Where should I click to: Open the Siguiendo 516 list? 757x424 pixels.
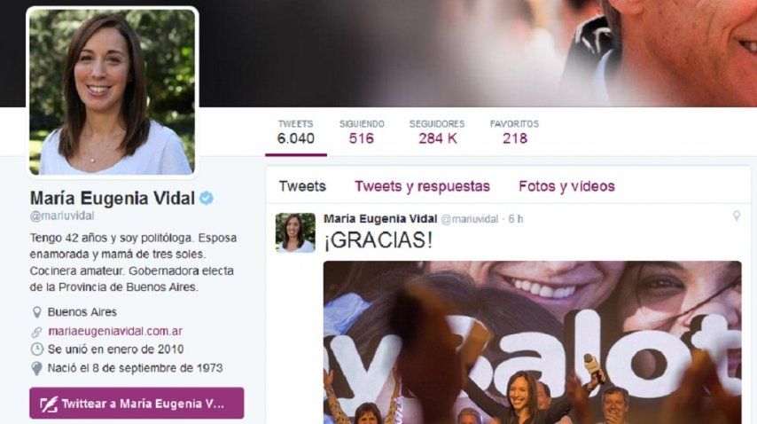pyautogui.click(x=362, y=132)
